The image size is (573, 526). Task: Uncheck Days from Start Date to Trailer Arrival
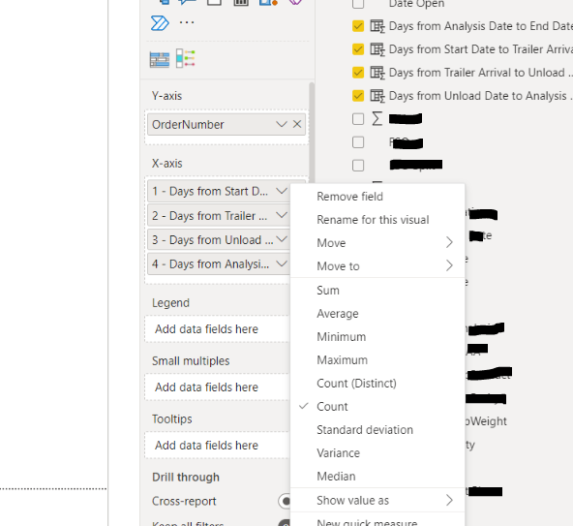pos(358,49)
